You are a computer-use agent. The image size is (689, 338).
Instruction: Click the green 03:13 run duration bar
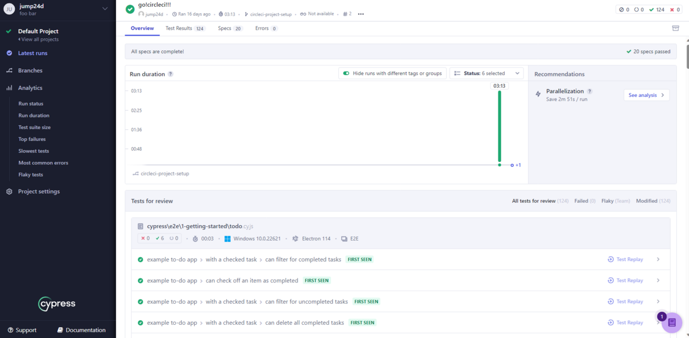pyautogui.click(x=500, y=127)
